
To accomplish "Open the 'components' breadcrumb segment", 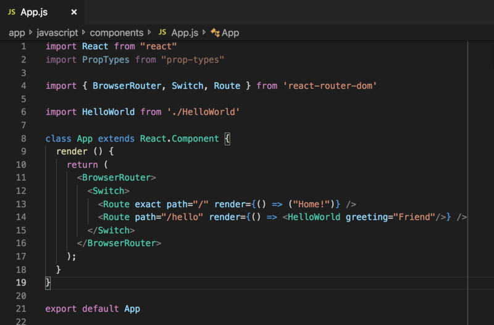I will click(117, 33).
